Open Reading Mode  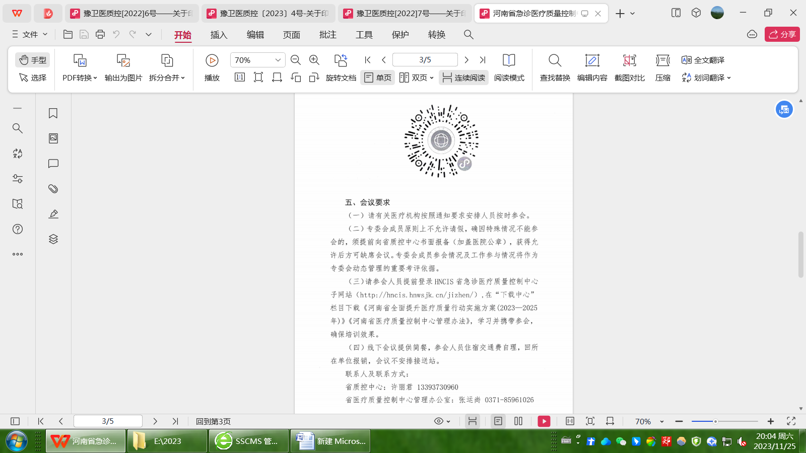(x=509, y=68)
